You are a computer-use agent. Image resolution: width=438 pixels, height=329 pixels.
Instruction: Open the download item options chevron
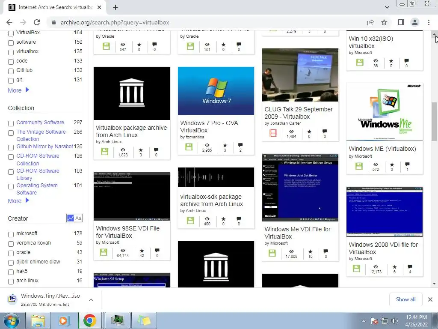[x=91, y=300]
